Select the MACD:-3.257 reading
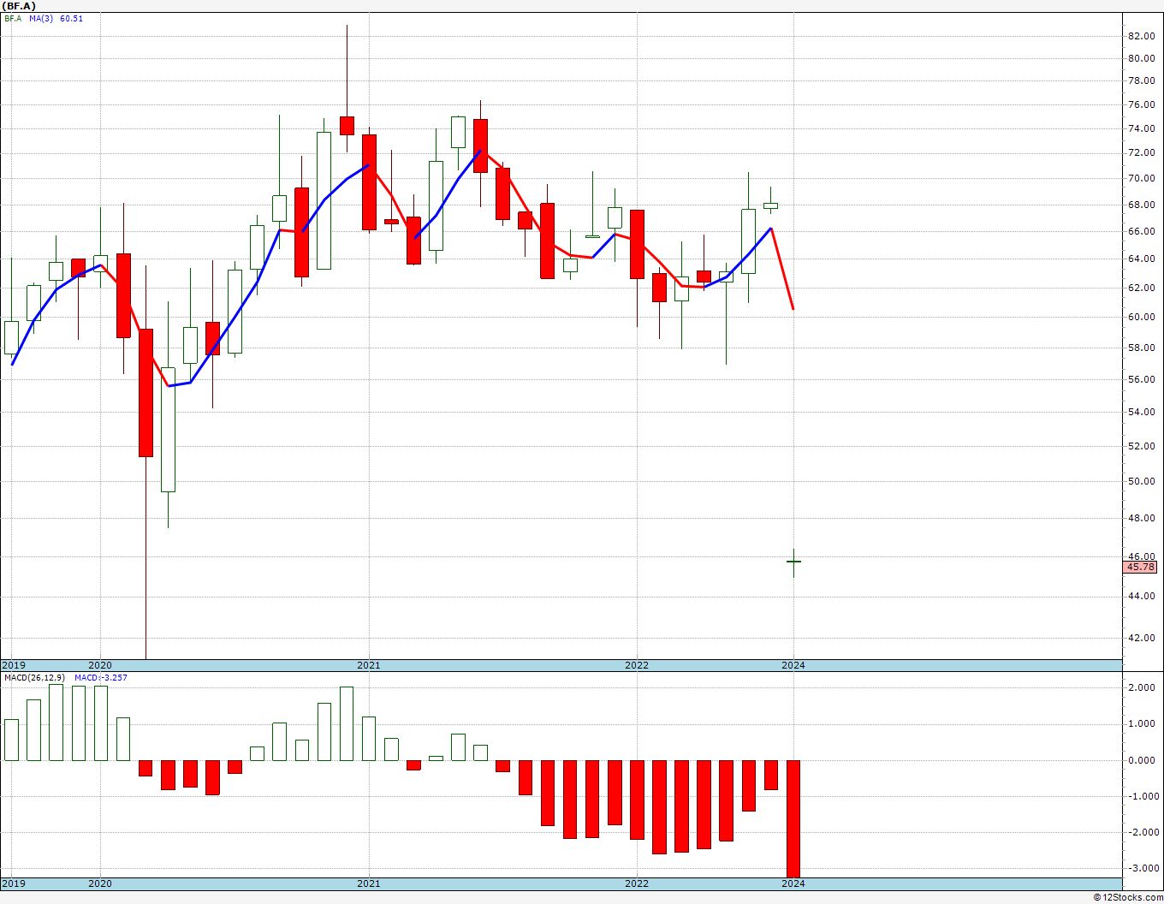 pyautogui.click(x=101, y=678)
